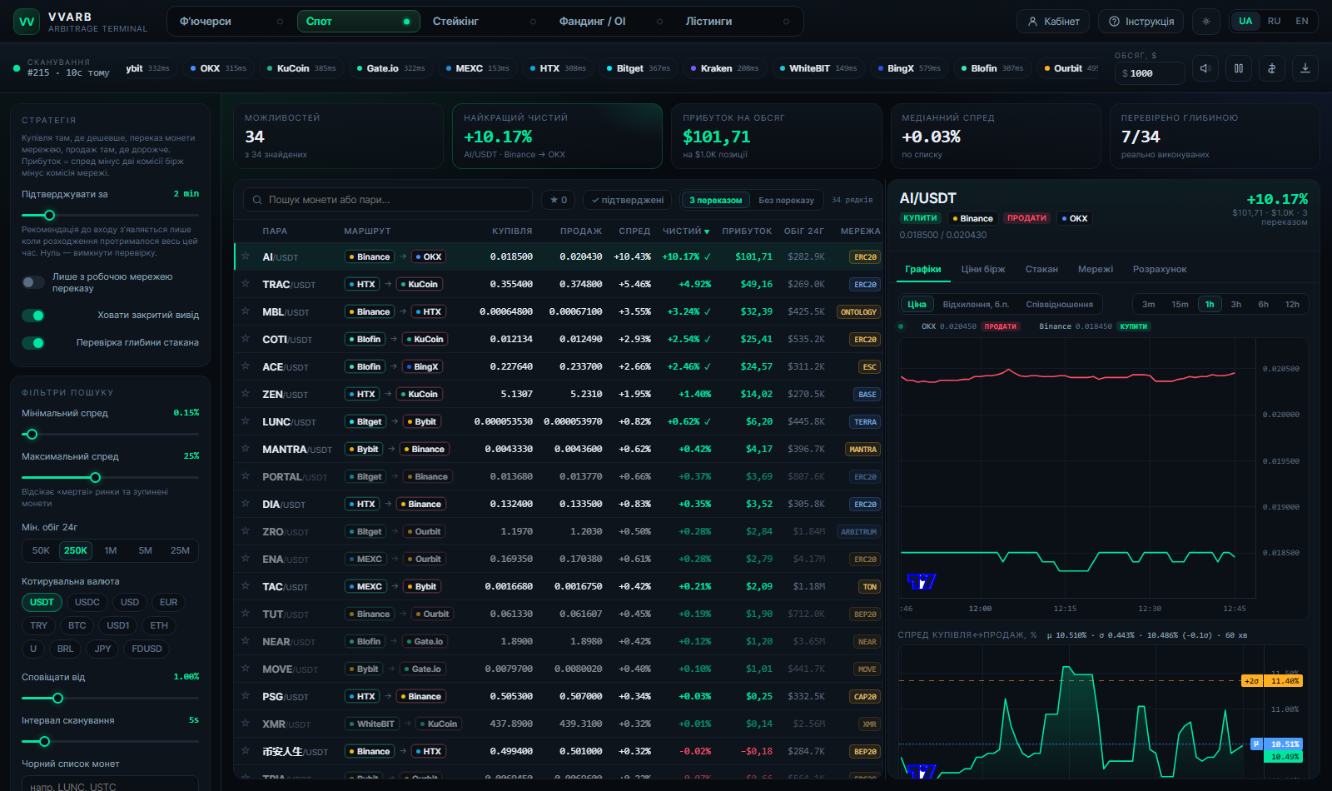Click the currency symbol icon button
This screenshot has width=1332, height=791.
(1272, 68)
